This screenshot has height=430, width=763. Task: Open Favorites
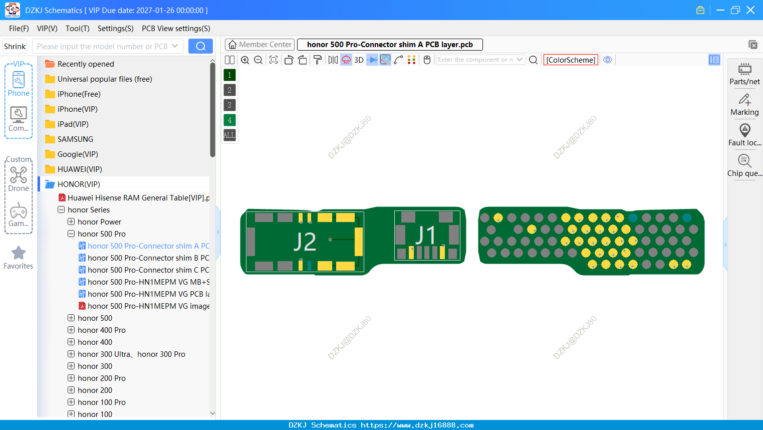coord(19,258)
